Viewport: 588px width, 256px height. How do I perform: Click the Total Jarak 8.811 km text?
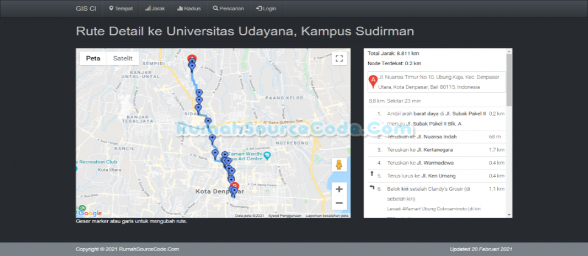(393, 53)
